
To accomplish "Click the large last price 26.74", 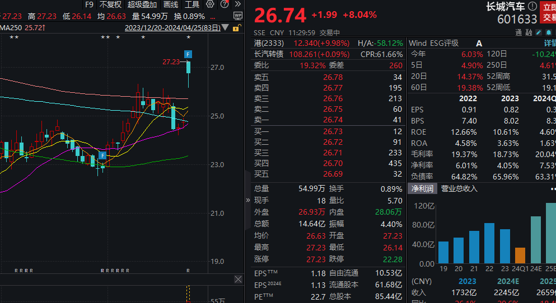I will tap(280, 16).
